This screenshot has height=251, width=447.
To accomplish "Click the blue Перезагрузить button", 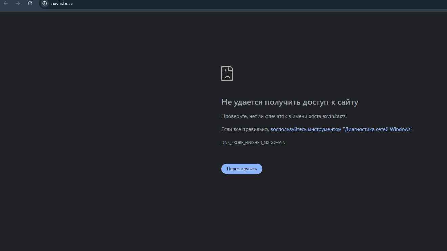I will point(242,169).
